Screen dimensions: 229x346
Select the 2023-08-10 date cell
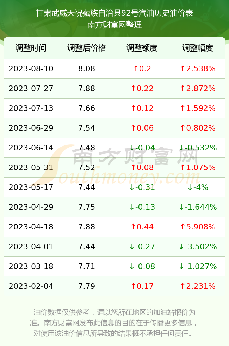31,68
